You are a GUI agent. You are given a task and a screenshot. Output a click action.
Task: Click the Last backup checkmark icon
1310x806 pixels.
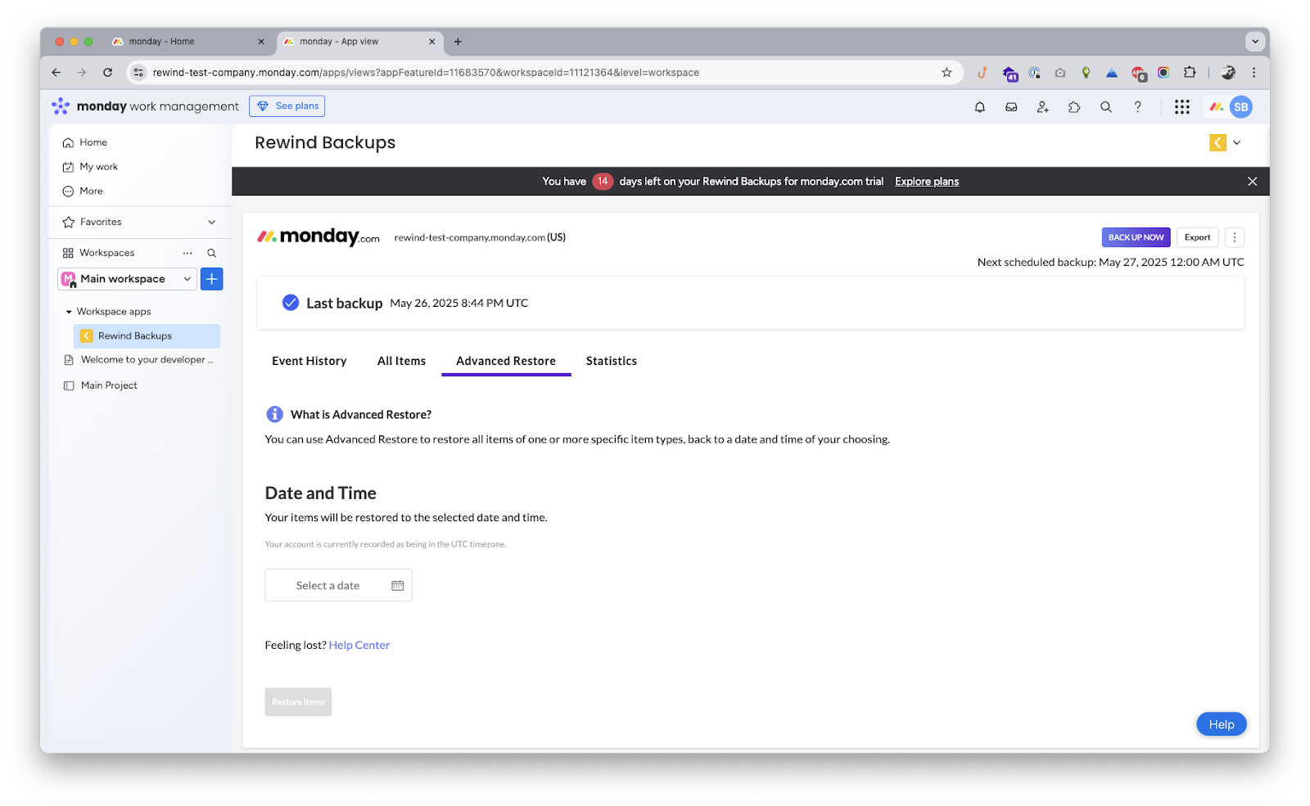tap(291, 303)
